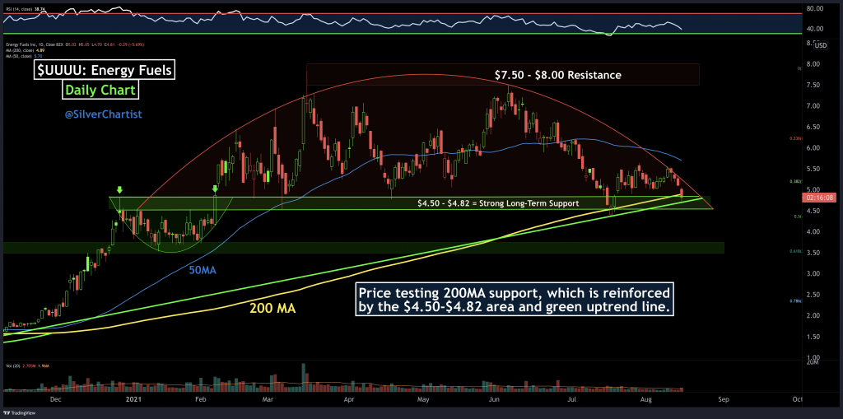Viewport: 843px width, 419px height.
Task: Click the Feb label on time axis
Action: pyautogui.click(x=201, y=399)
